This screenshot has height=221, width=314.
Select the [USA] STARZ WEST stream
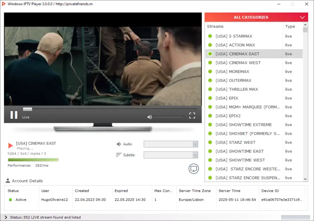[x=254, y=142]
